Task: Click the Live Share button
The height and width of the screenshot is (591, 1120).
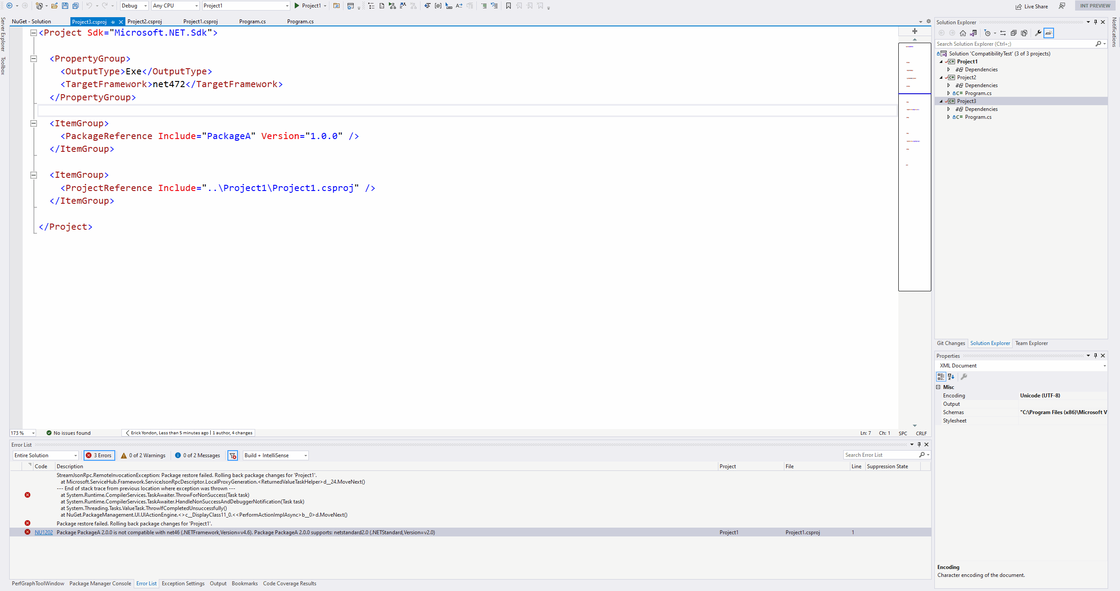Action: (x=1032, y=6)
